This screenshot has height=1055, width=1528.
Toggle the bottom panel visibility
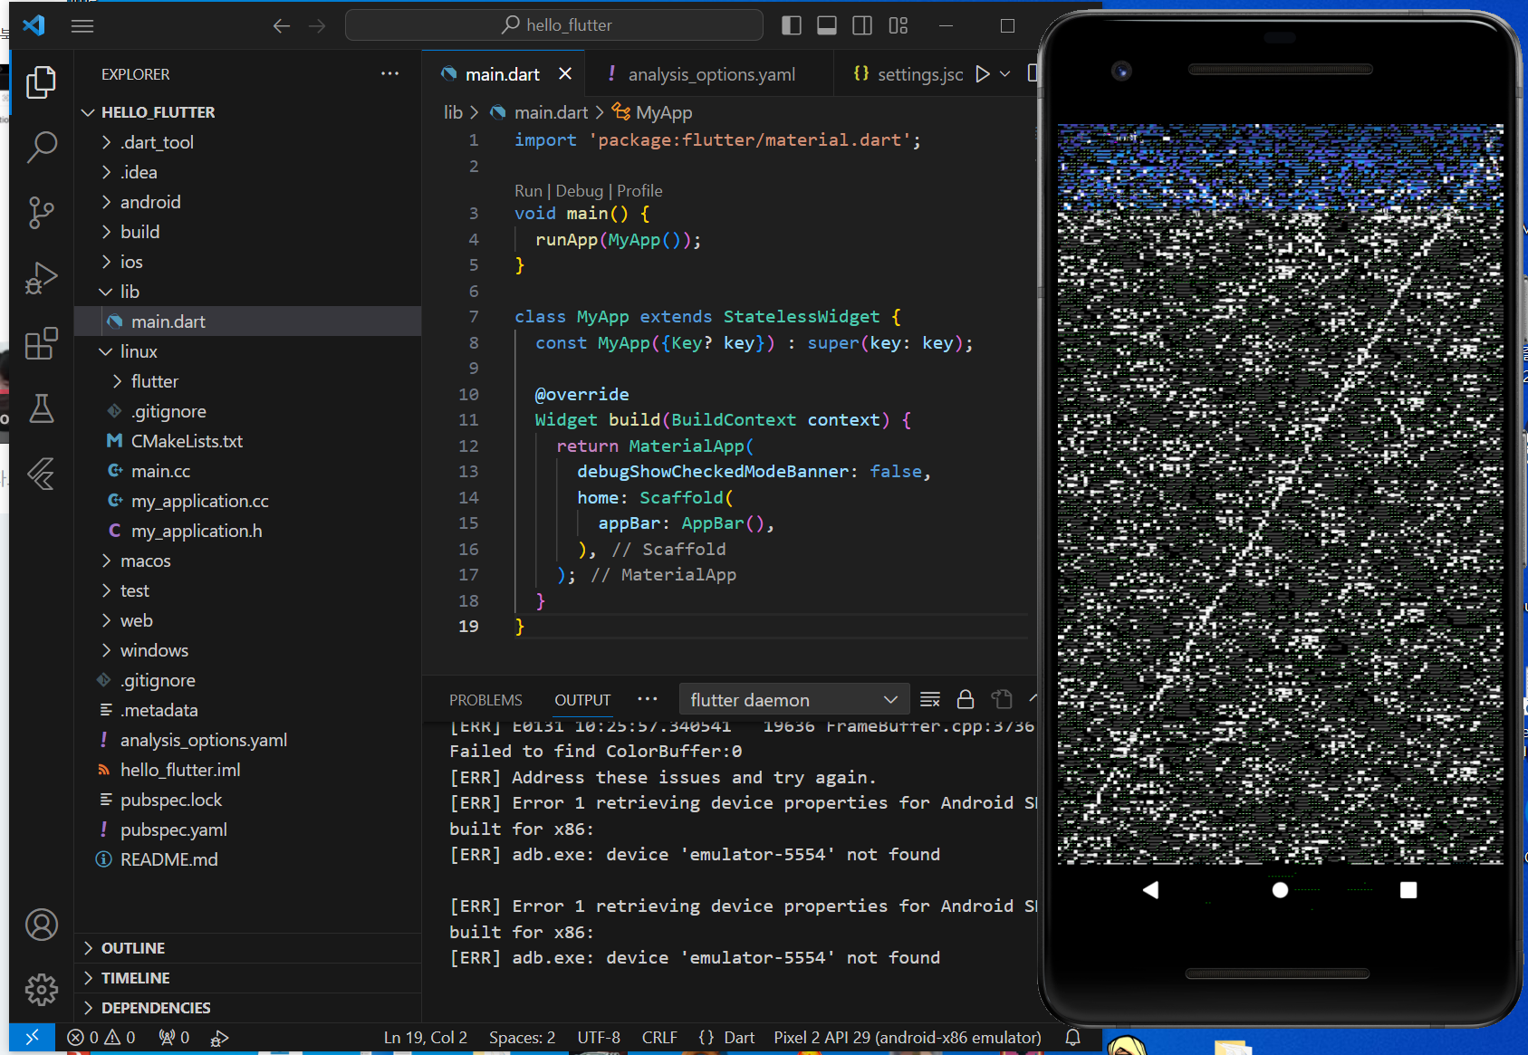pos(827,25)
